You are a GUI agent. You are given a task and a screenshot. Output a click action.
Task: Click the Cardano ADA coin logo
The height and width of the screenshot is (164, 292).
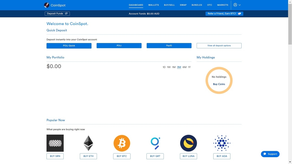[x=222, y=143]
